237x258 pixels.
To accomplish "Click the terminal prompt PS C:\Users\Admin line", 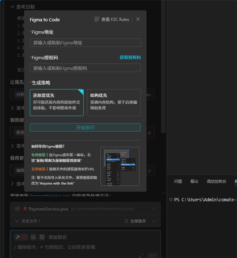I will coord(205,200).
